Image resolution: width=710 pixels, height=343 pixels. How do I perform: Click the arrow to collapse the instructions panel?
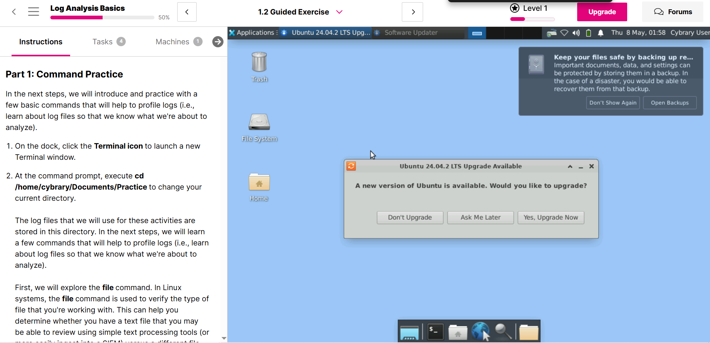point(218,42)
